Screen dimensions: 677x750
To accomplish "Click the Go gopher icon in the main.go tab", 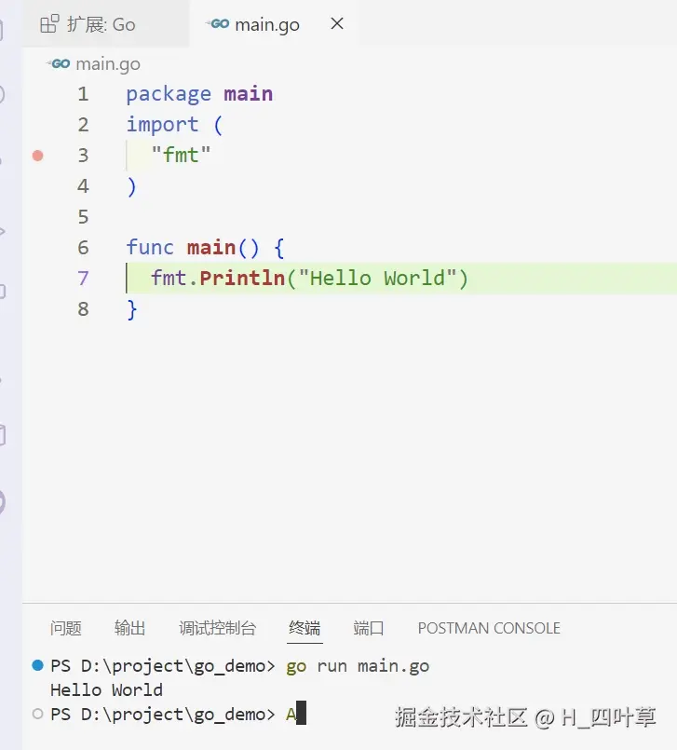I will 219,24.
